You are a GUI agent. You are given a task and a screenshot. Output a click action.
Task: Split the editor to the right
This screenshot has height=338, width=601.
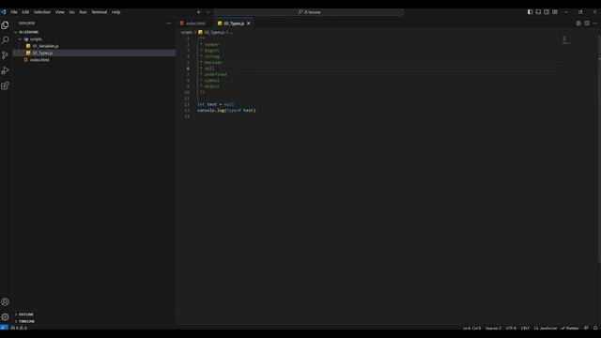[x=587, y=23]
